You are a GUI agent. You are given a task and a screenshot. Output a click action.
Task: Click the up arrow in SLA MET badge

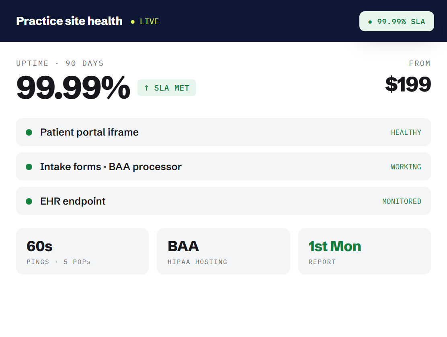pyautogui.click(x=146, y=88)
